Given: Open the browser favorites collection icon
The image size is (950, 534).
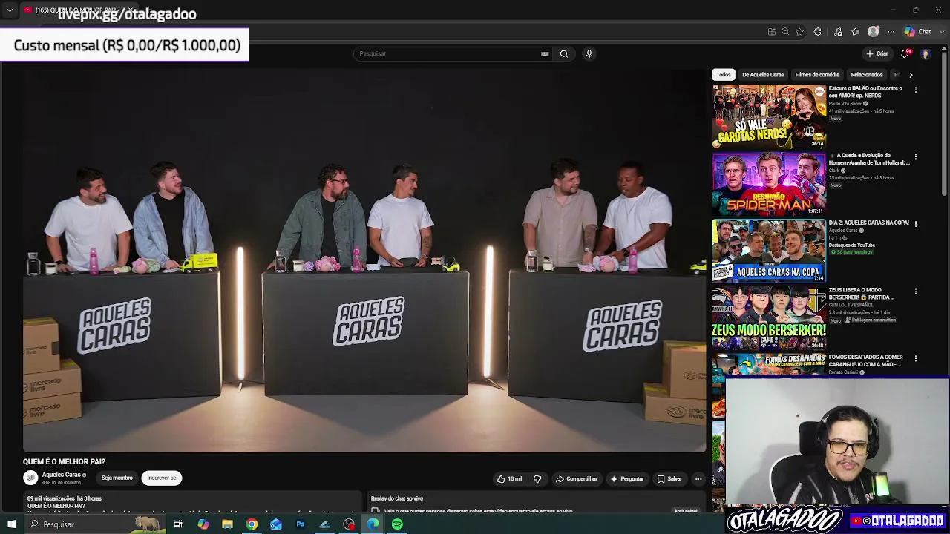Looking at the screenshot, I should click(856, 32).
